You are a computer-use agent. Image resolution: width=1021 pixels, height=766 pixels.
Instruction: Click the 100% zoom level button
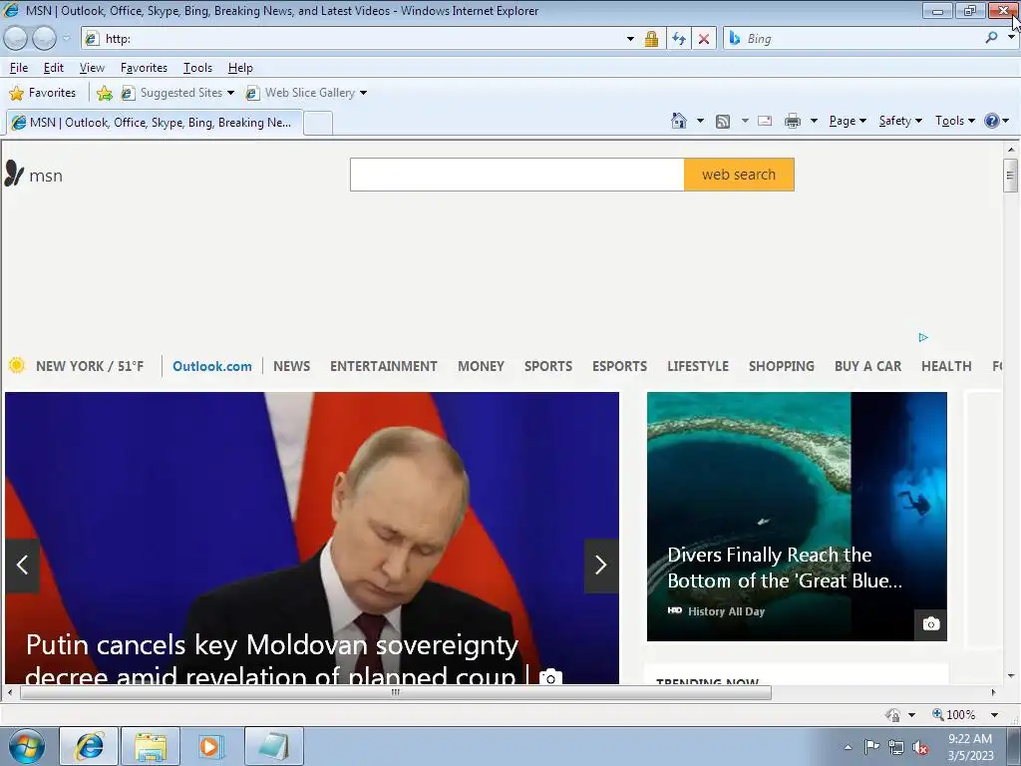954,714
